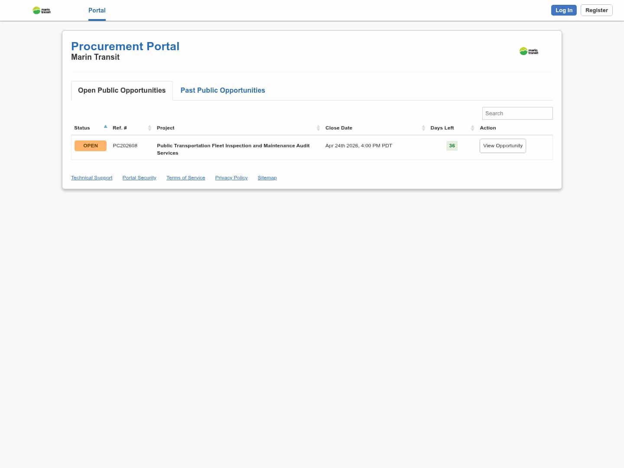This screenshot has height=468, width=624.
Task: Click View Opportunity for PC202608
Action: [x=503, y=146]
